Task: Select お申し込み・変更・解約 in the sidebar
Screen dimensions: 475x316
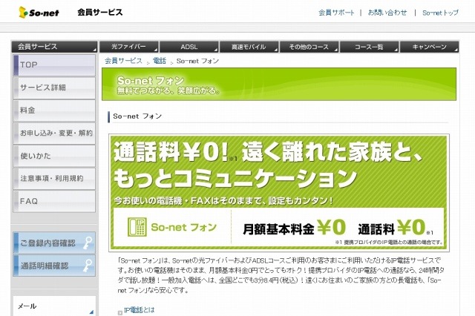Action: click(54, 134)
